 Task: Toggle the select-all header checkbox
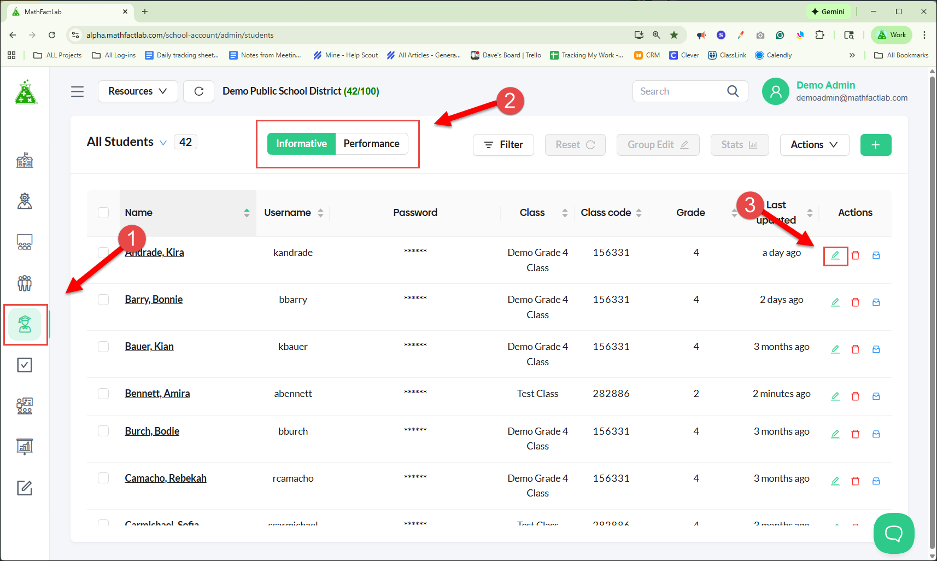click(103, 213)
